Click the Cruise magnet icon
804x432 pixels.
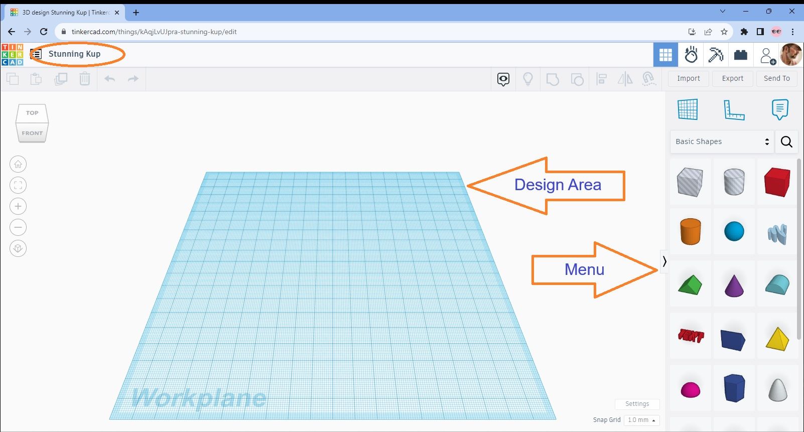(x=649, y=79)
